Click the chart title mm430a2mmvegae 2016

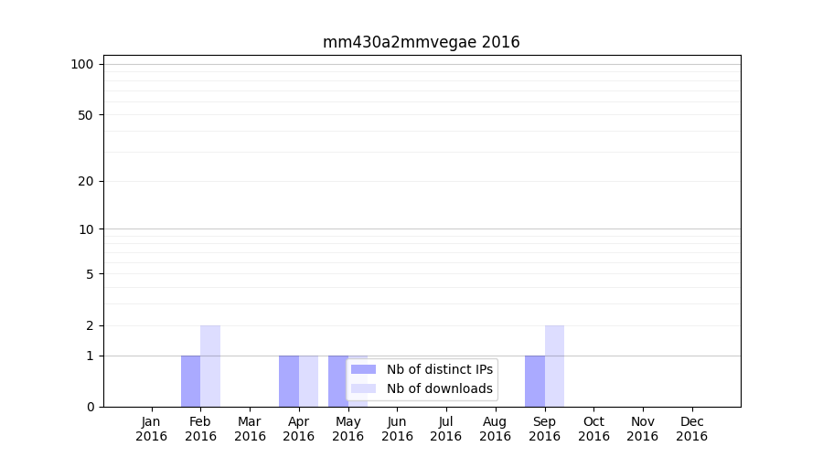pos(421,42)
